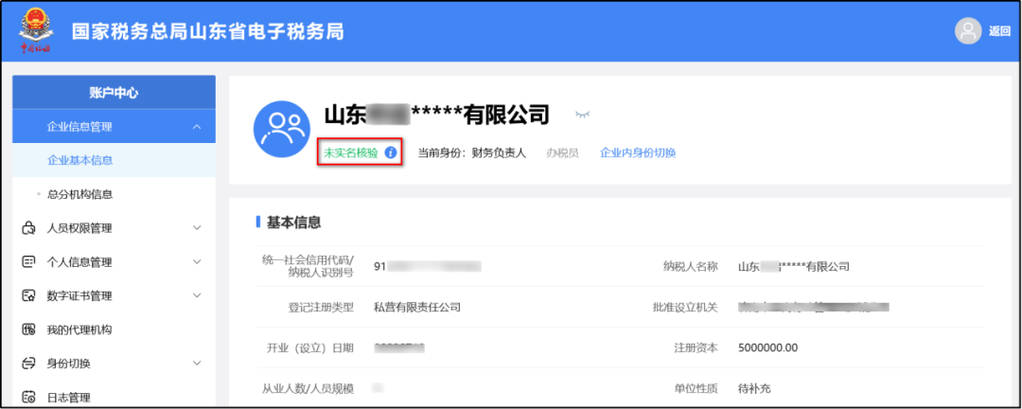Screen dimensions: 1022x409
Task: Click the 基本信息 section heading
Action: tap(294, 222)
